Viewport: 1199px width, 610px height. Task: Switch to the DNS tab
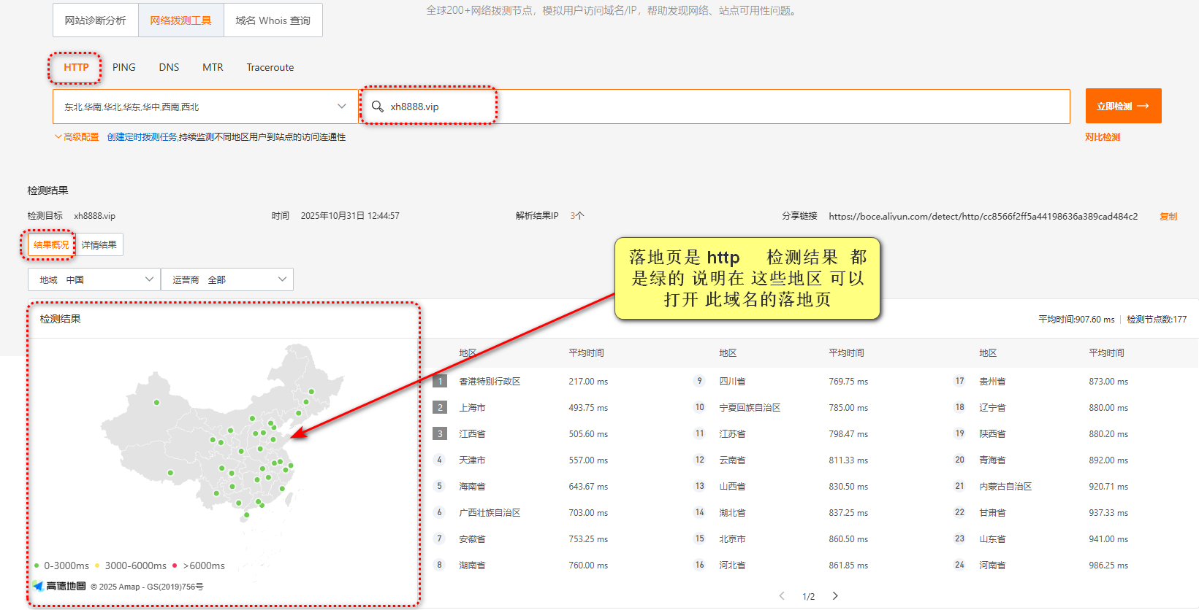tap(169, 67)
